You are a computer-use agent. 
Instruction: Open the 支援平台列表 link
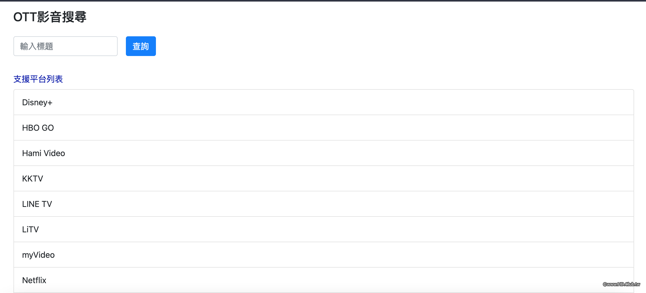pos(38,79)
